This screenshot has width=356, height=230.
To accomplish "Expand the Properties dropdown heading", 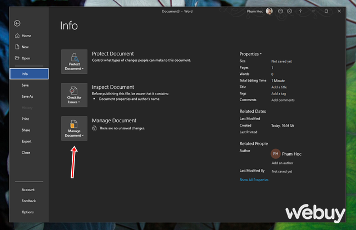I will pyautogui.click(x=251, y=54).
